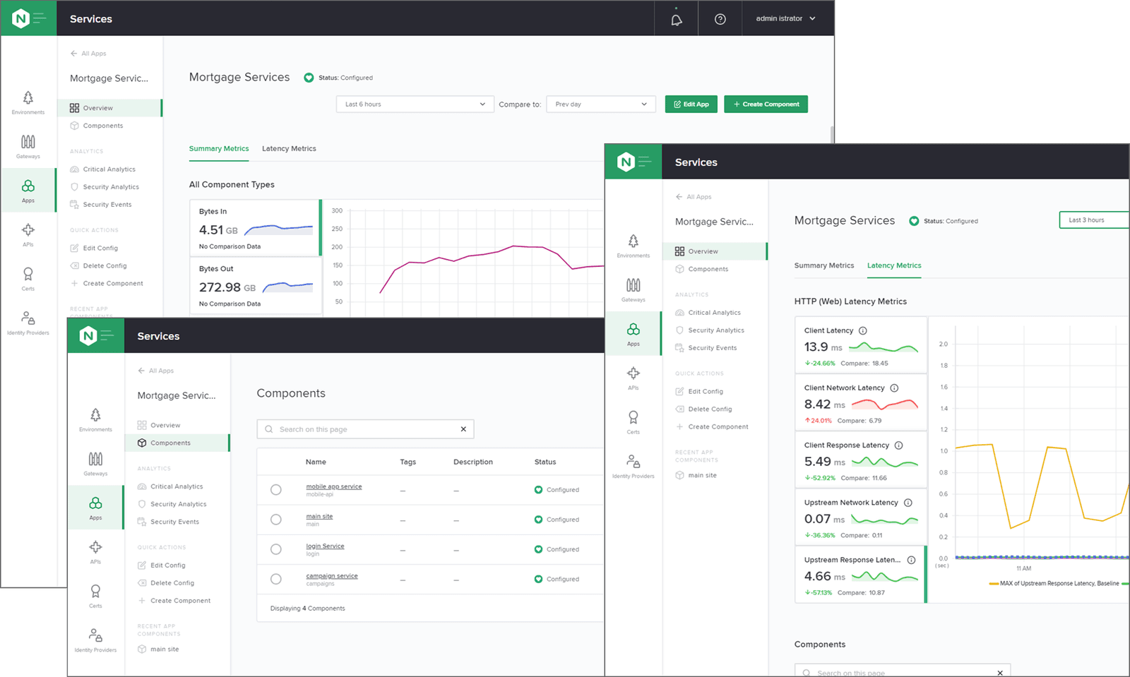Click the green Edit App button
Viewport: 1130px width, 677px height.
click(x=691, y=104)
